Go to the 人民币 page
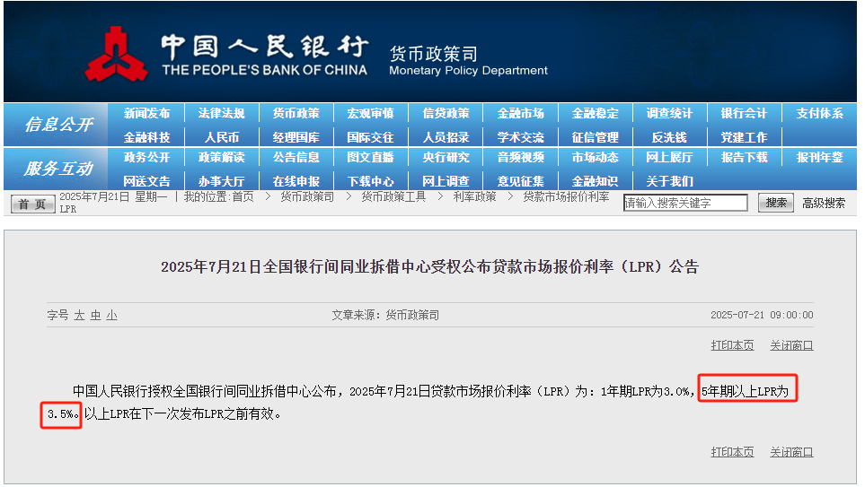This screenshot has height=487, width=865. click(x=221, y=137)
